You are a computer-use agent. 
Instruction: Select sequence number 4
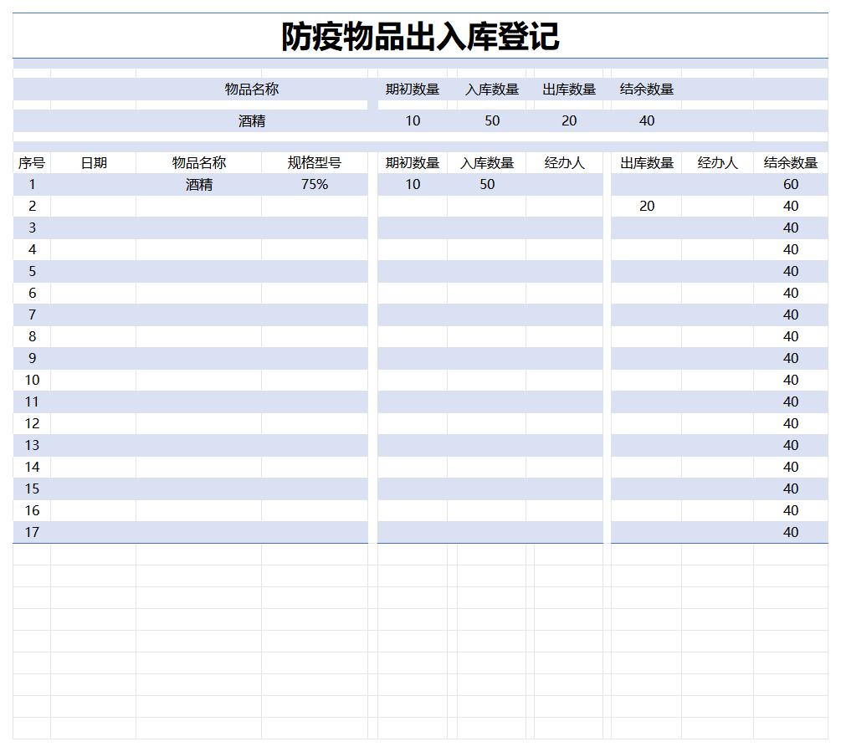(32, 250)
